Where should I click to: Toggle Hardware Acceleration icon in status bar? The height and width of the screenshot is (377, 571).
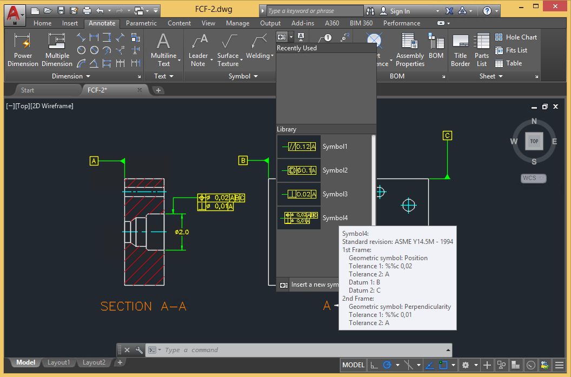pyautogui.click(x=545, y=365)
